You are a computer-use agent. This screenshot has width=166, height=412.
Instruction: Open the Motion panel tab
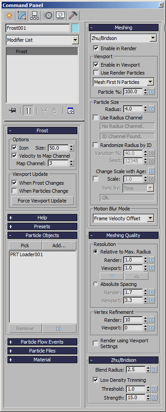tap(48, 16)
